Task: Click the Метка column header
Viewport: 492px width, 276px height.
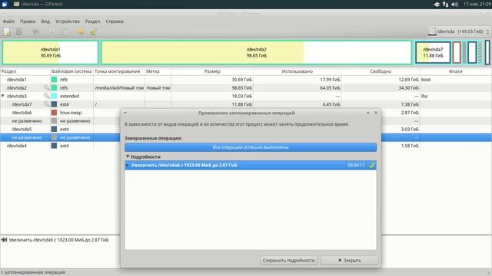Action: 158,71
